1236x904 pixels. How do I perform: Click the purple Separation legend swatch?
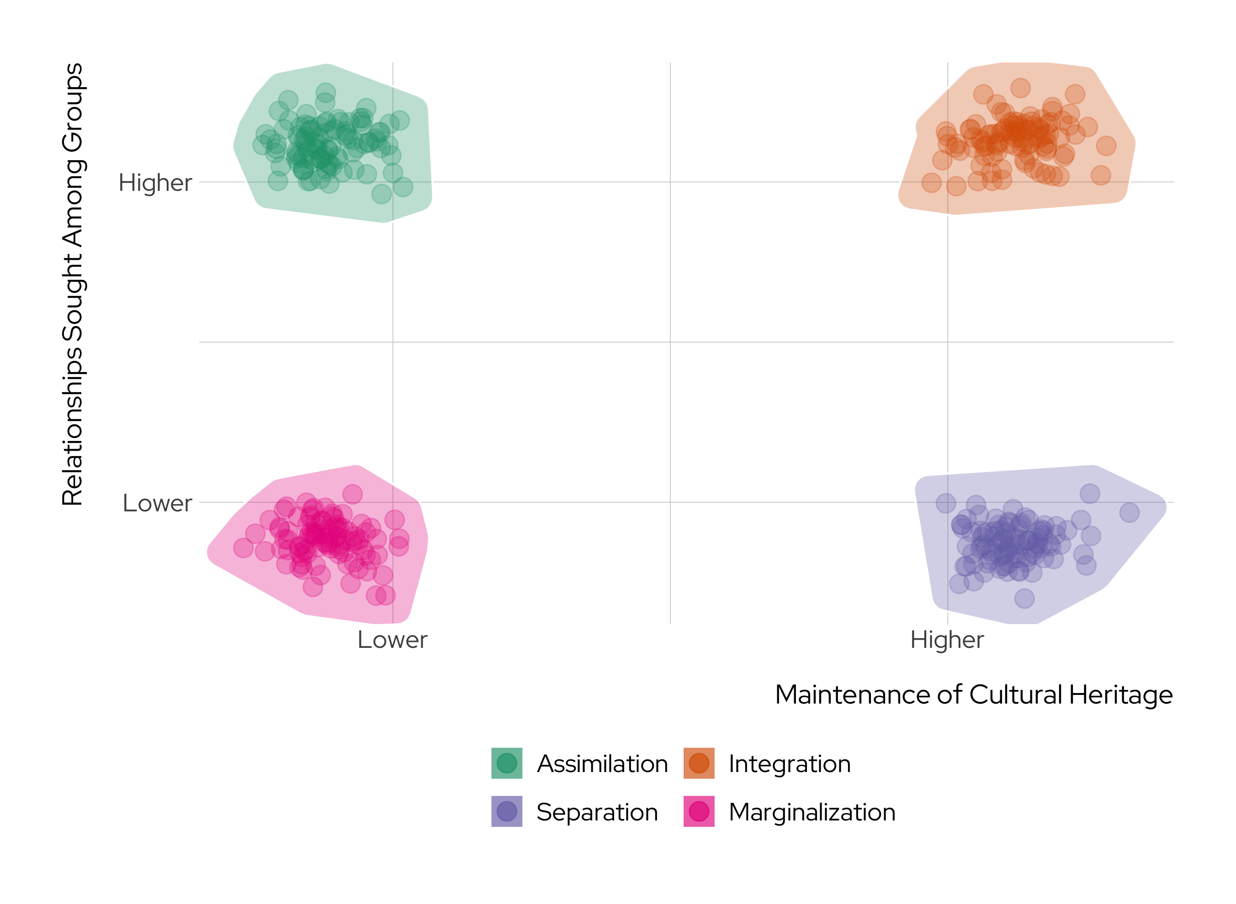[507, 811]
